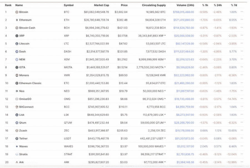Click the Tether coin logo icon
The image size is (250, 168).
(x=17, y=138)
